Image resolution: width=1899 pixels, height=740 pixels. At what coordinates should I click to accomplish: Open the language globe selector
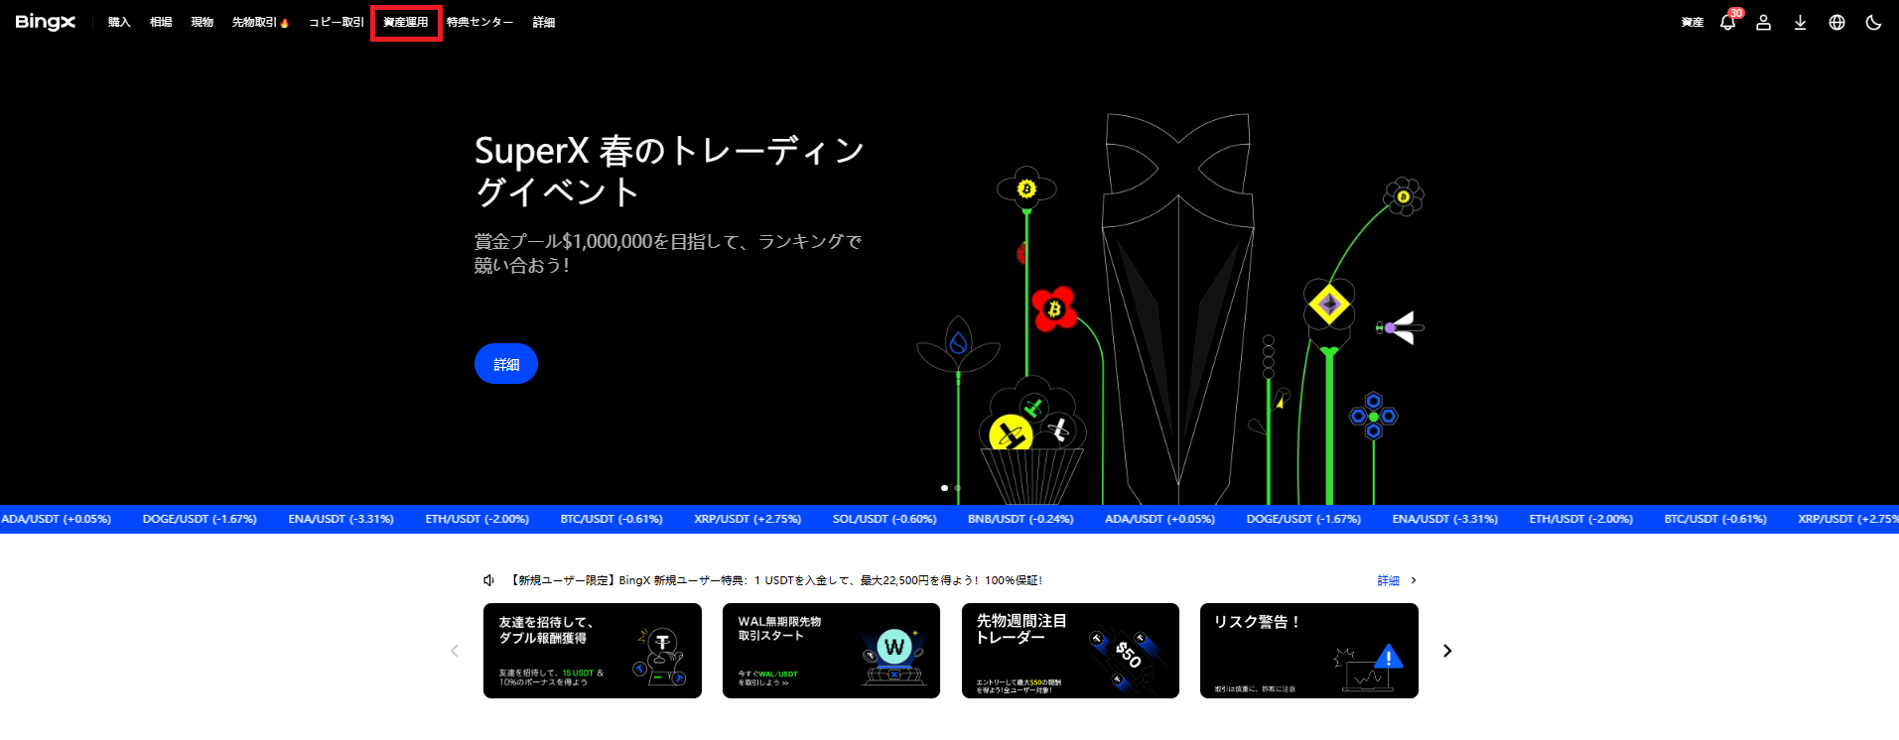point(1836,23)
